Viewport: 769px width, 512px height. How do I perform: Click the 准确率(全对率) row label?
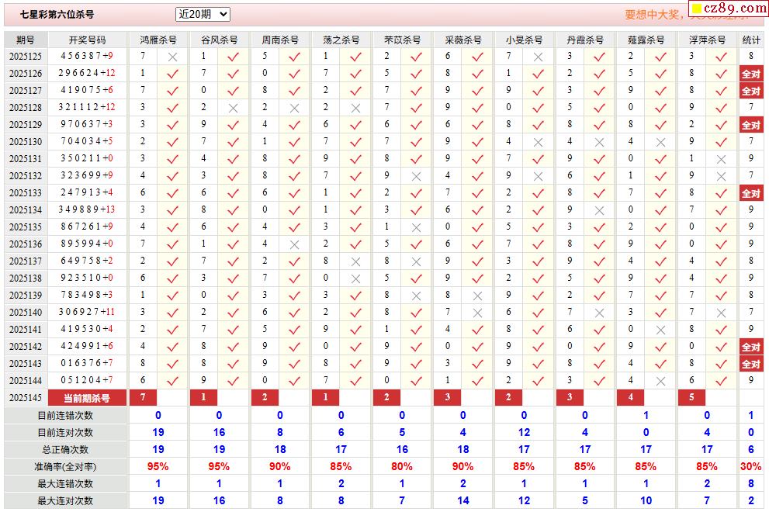click(65, 467)
